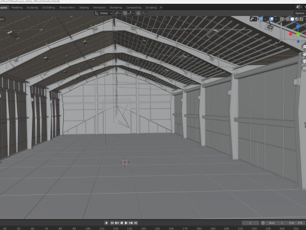This screenshot has width=306, height=230.
Task: Open the Scripting workspace tab
Action: click(x=150, y=8)
